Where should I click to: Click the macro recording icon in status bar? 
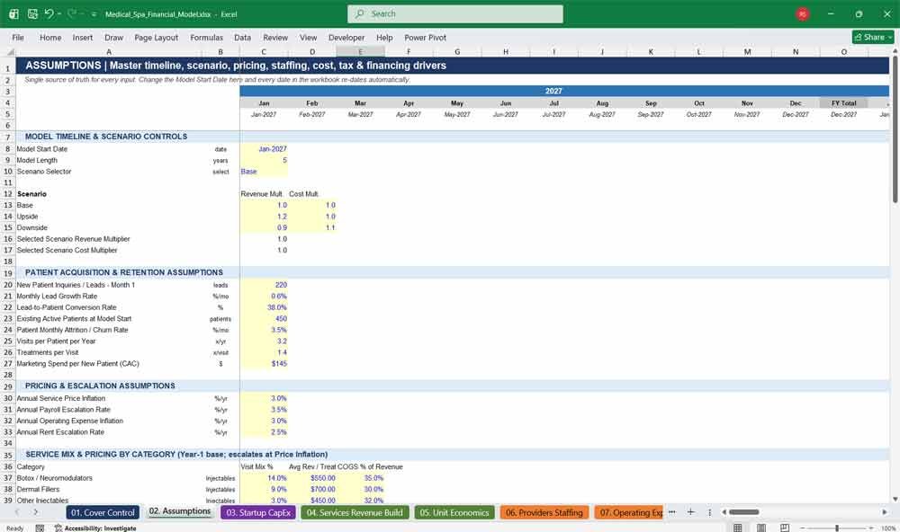click(x=40, y=528)
